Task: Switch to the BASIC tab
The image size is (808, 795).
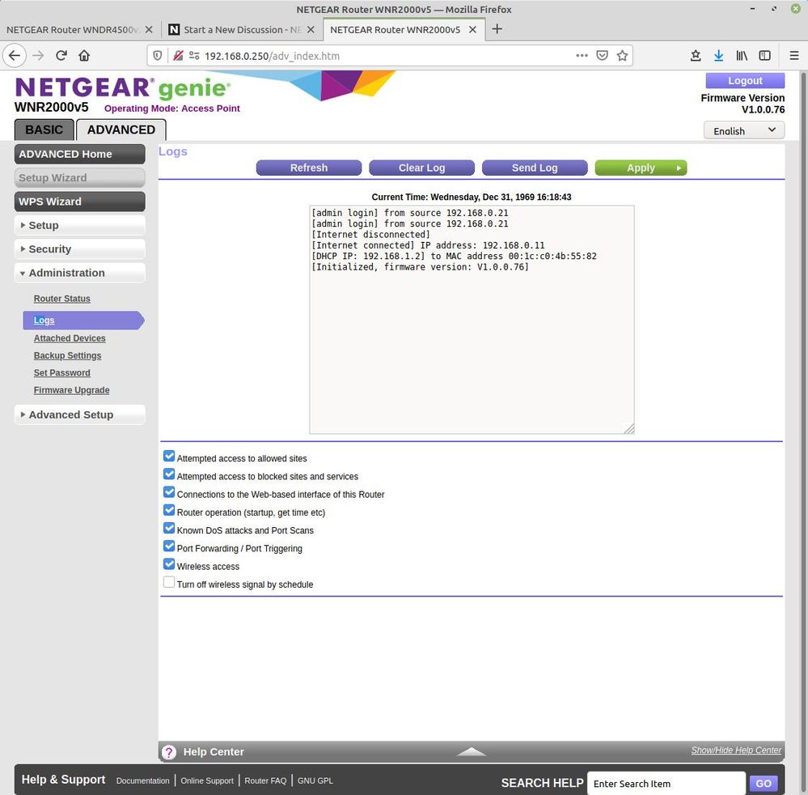Action: click(44, 130)
